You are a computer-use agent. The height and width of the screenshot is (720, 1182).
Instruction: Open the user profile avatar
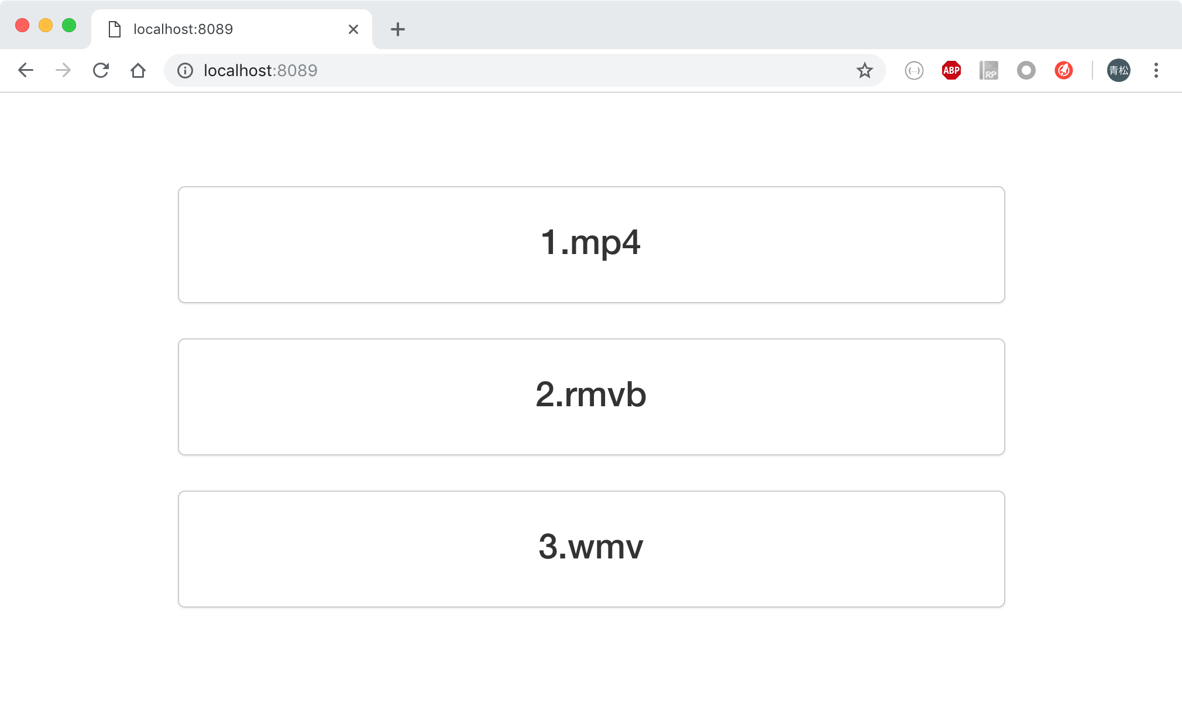pos(1118,71)
